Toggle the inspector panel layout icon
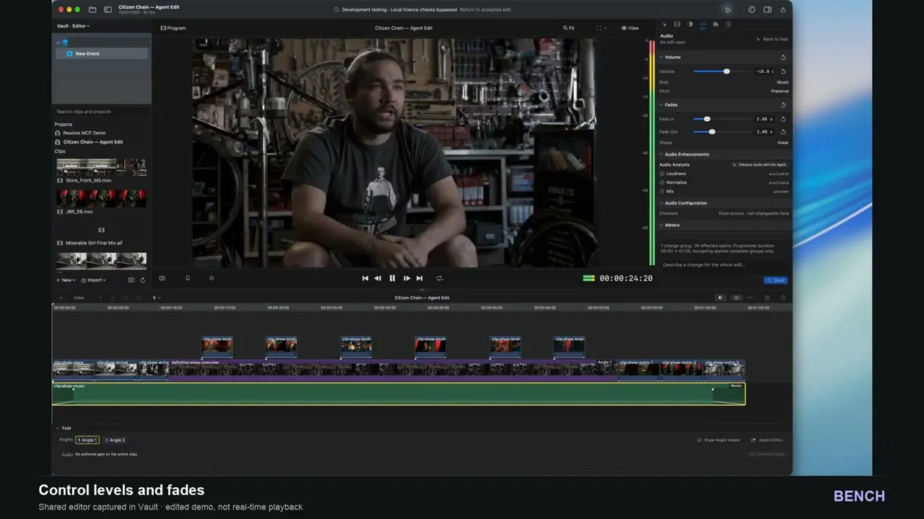The height and width of the screenshot is (519, 924). click(767, 9)
